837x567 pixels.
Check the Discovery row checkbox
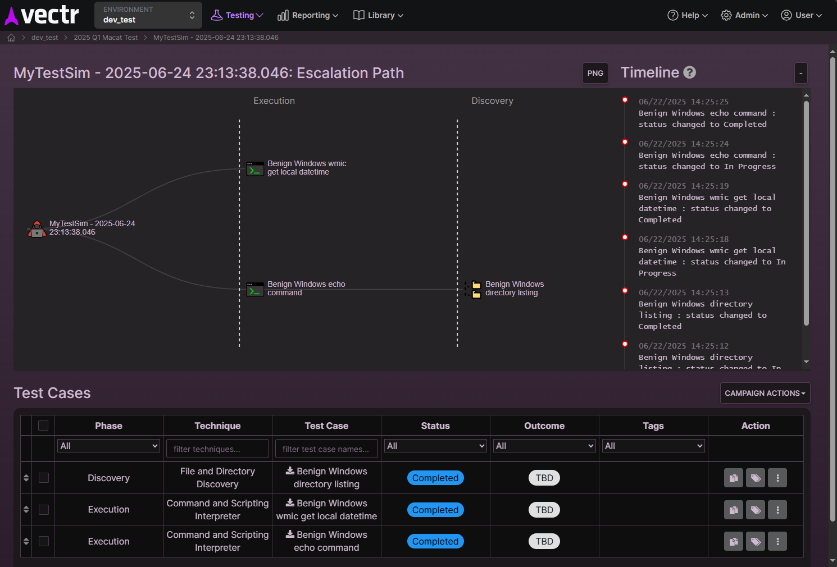tap(44, 478)
